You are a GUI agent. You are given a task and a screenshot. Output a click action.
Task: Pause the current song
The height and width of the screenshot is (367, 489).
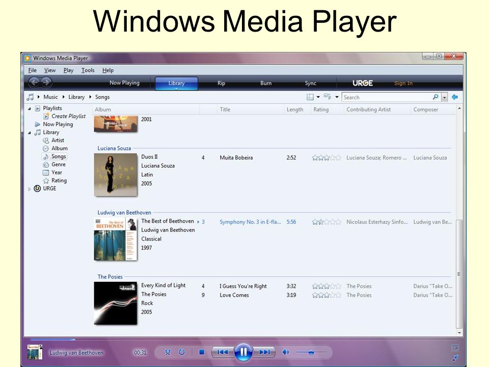pyautogui.click(x=243, y=352)
